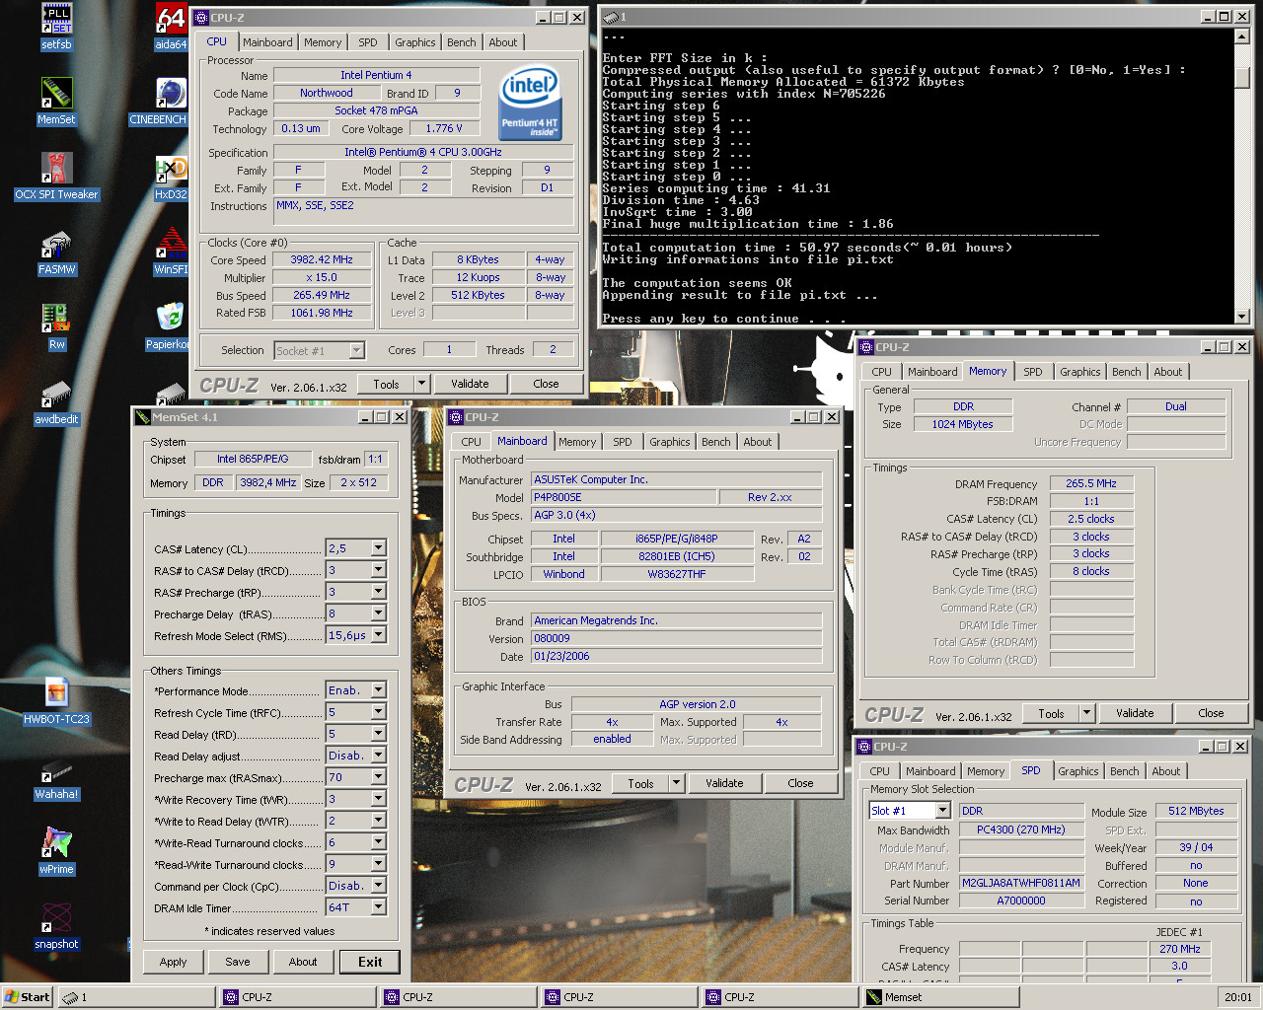Click the fsb/dram 1:1 value in MemSet
The height and width of the screenshot is (1010, 1263).
coord(375,459)
